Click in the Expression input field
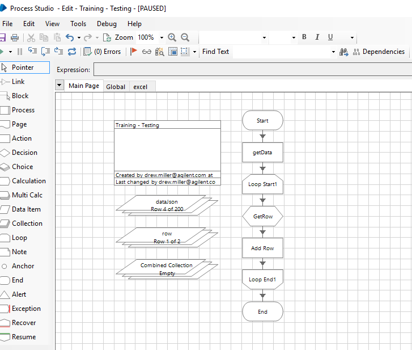 pyautogui.click(x=252, y=70)
